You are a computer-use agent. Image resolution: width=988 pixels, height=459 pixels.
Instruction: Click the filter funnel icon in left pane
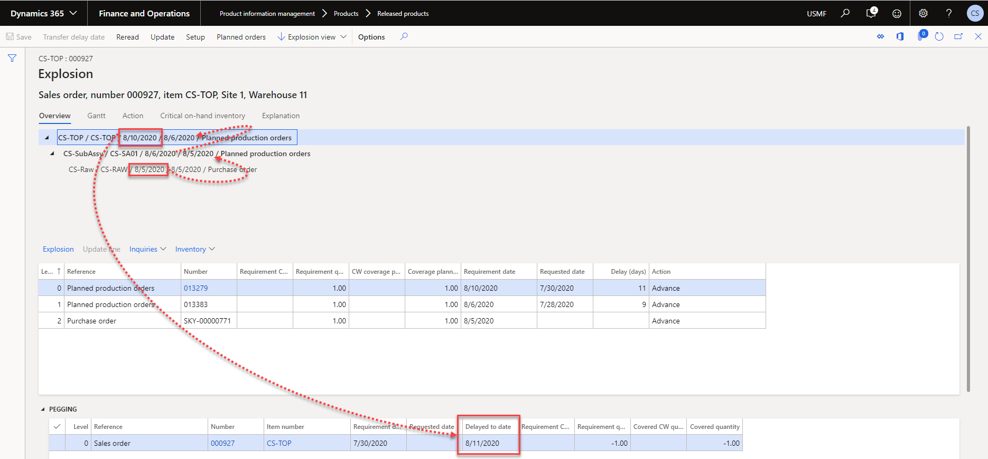(12, 58)
